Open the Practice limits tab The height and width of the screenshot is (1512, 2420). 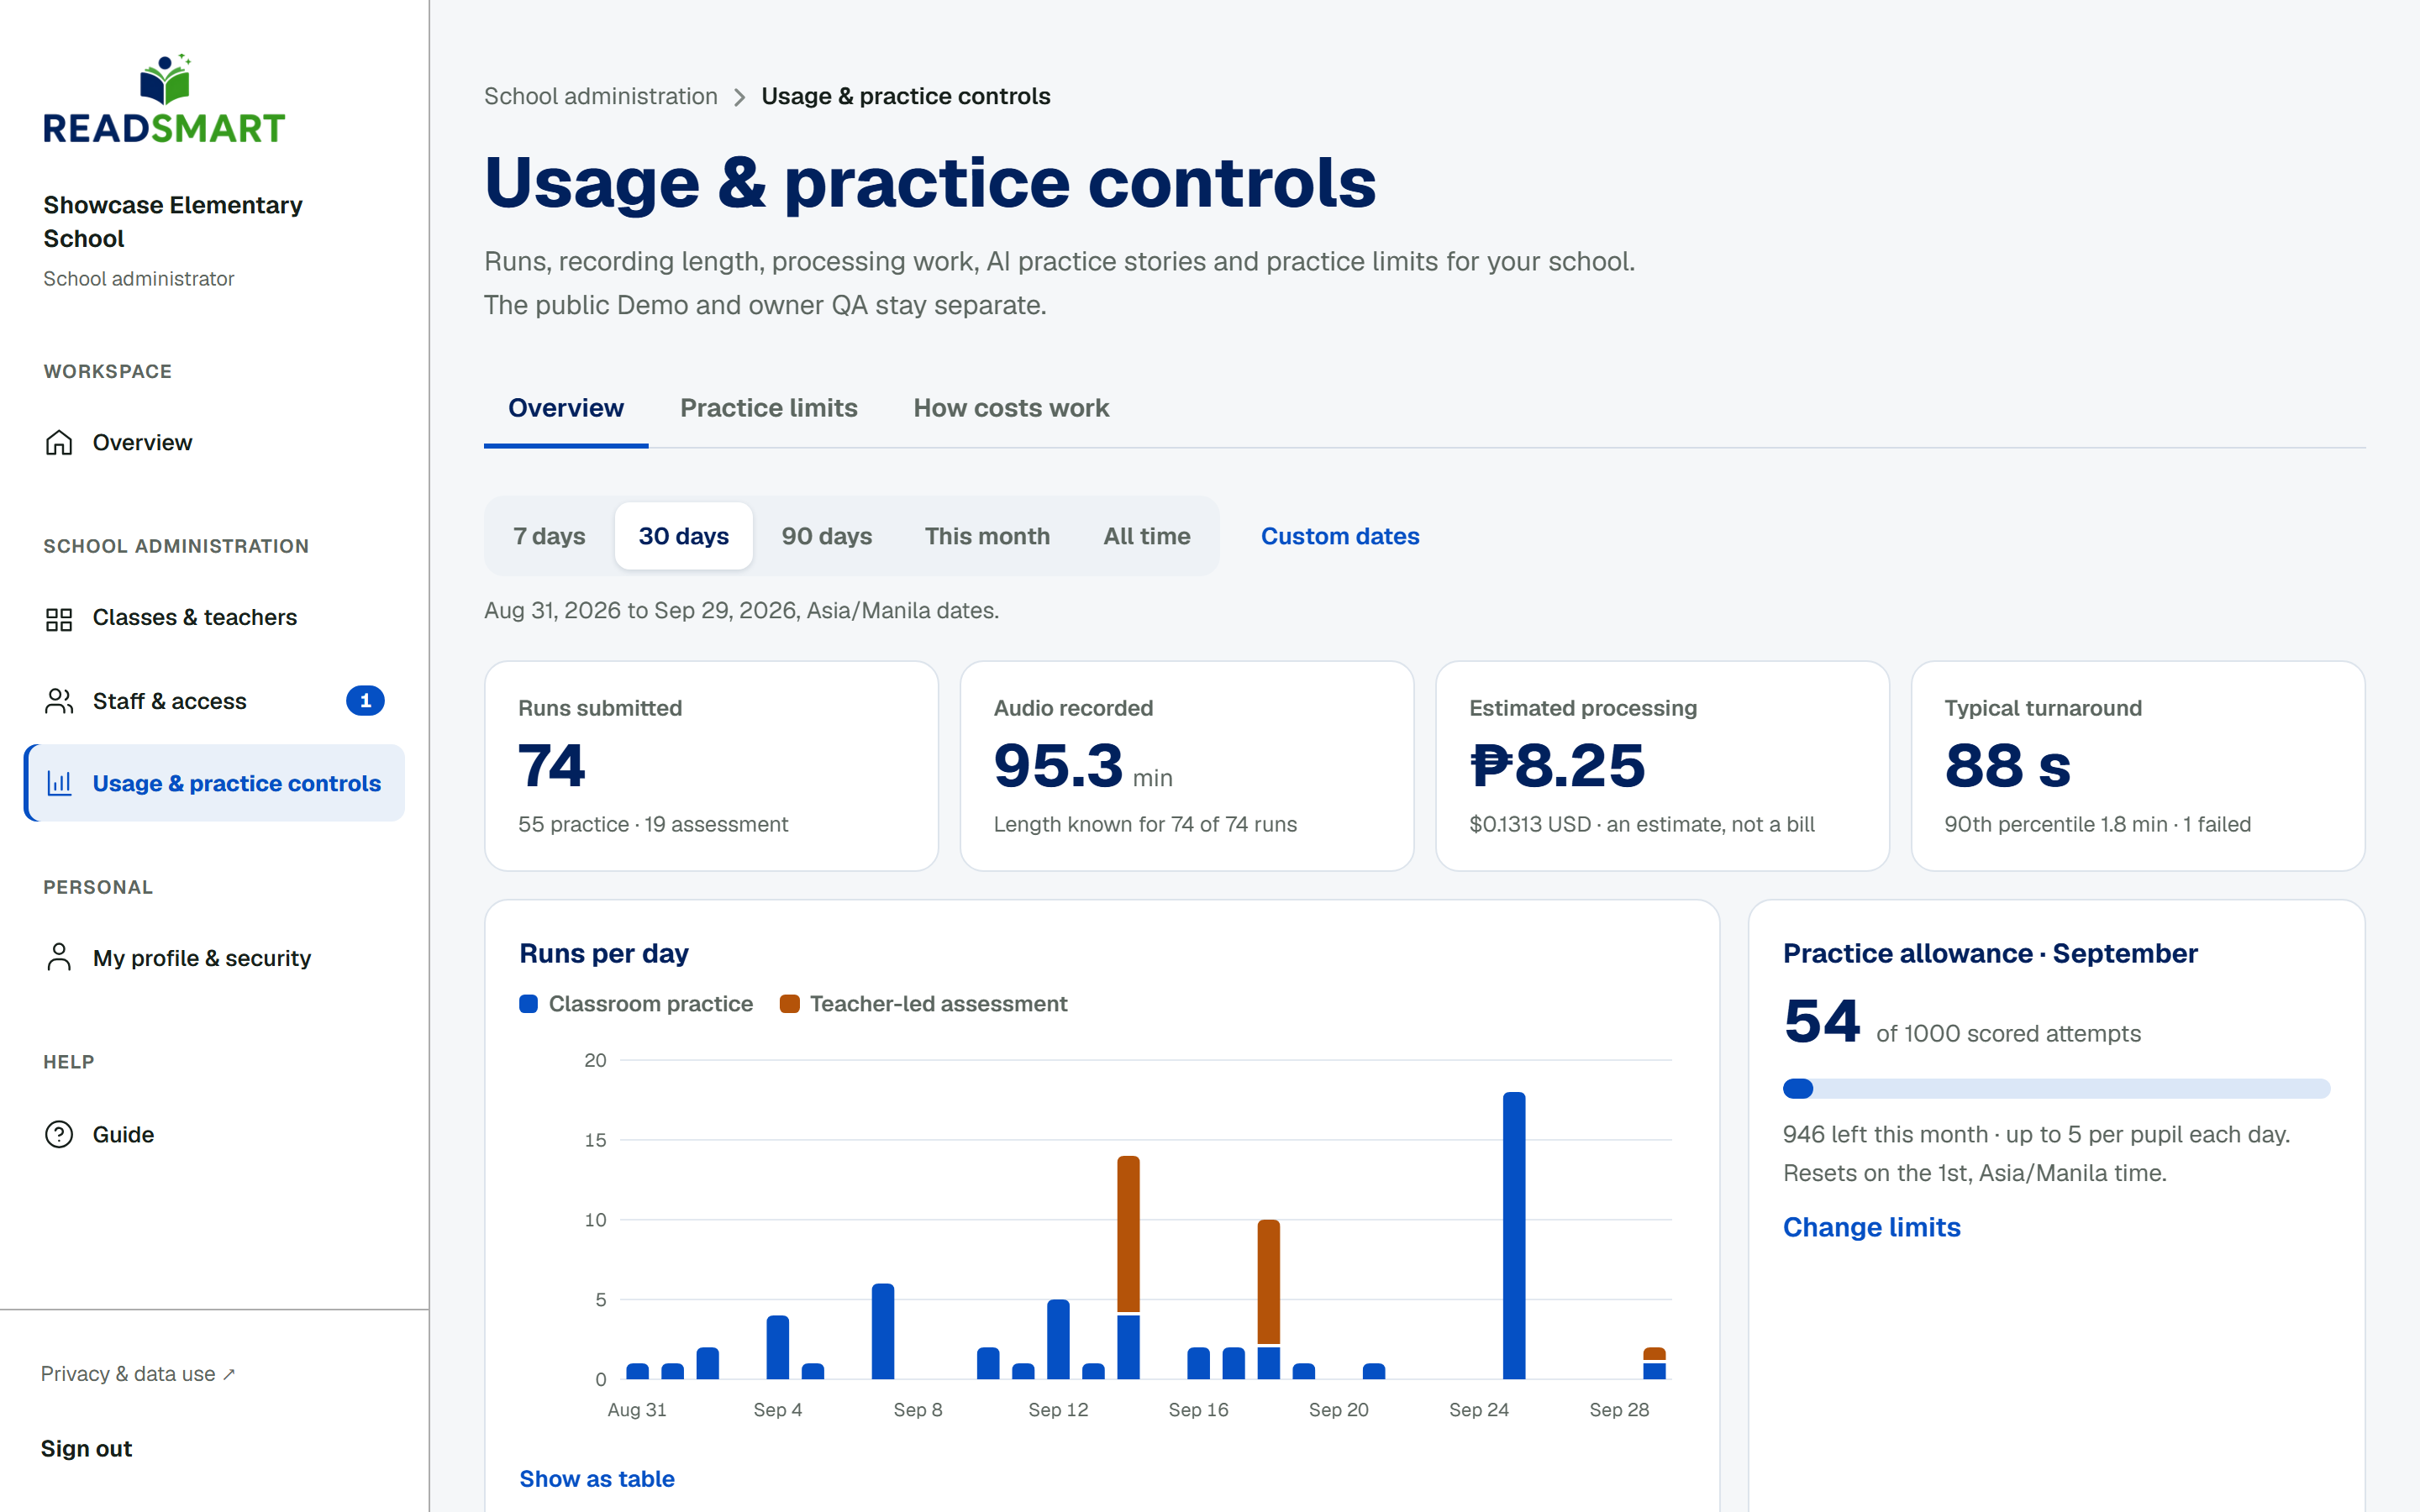coord(768,408)
